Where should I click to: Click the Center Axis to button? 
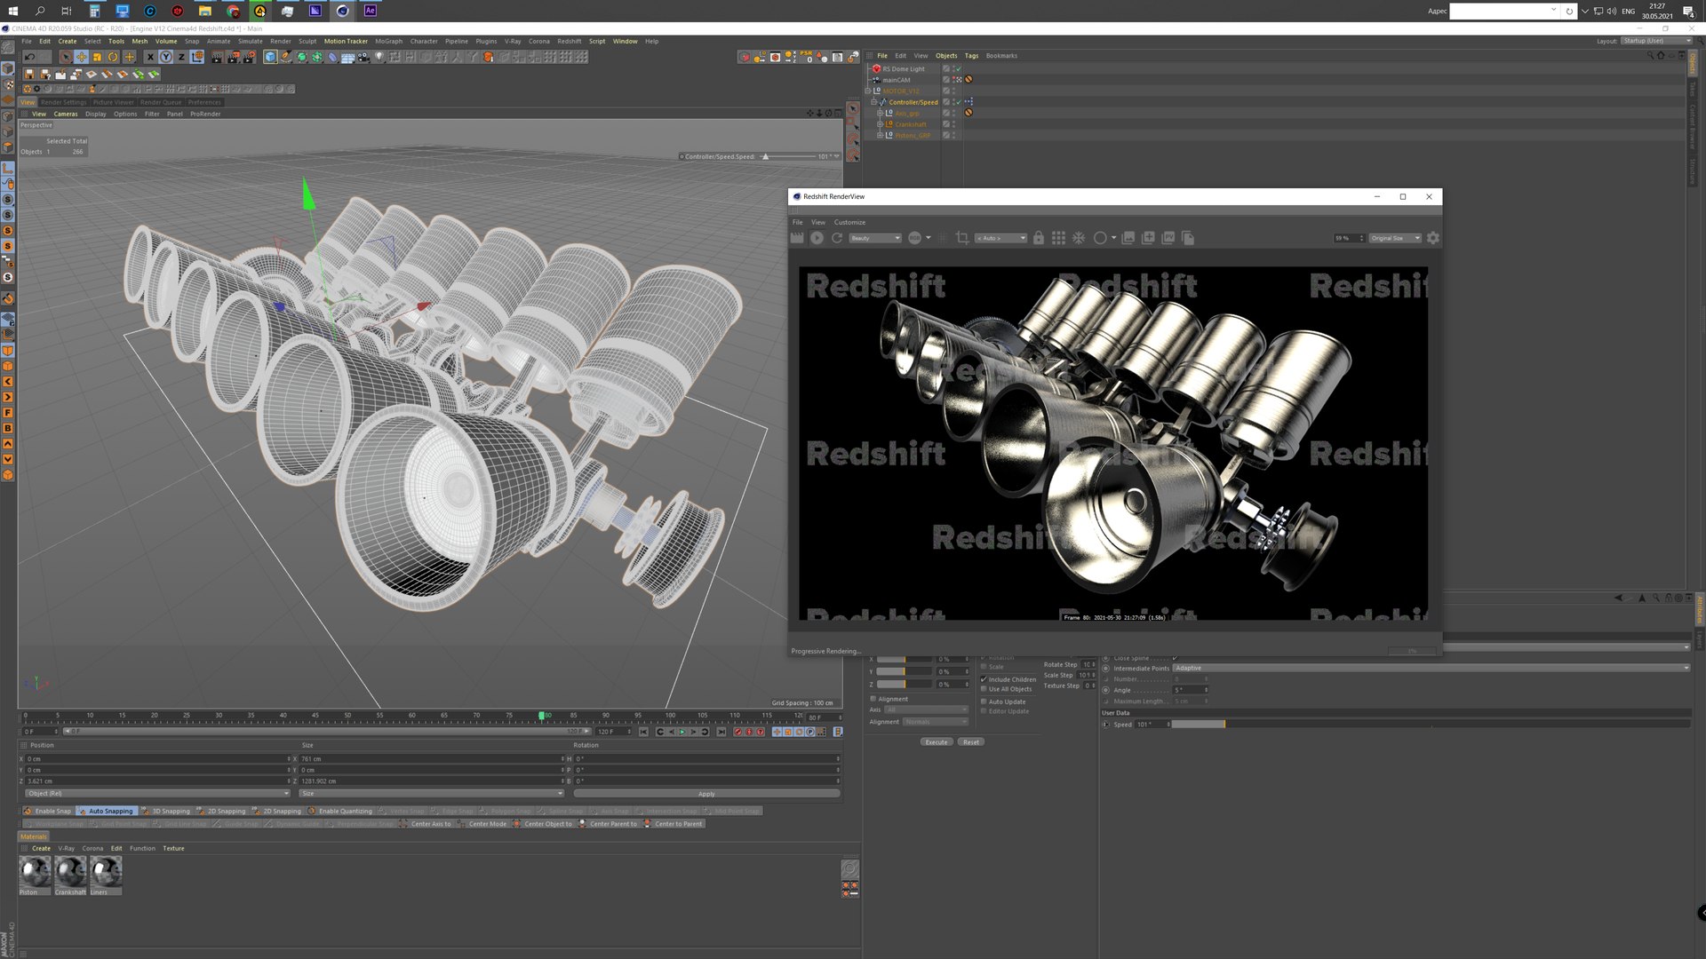[x=426, y=824]
